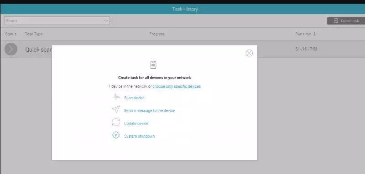Select the Update device link

click(136, 123)
